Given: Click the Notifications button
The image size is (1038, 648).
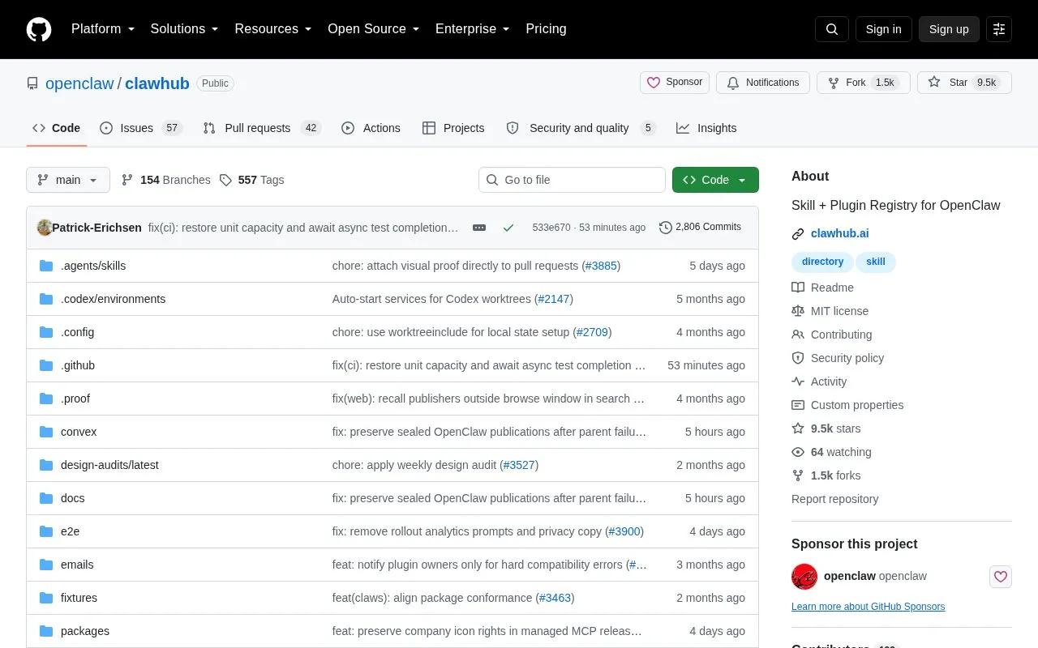Looking at the screenshot, I should point(763,83).
